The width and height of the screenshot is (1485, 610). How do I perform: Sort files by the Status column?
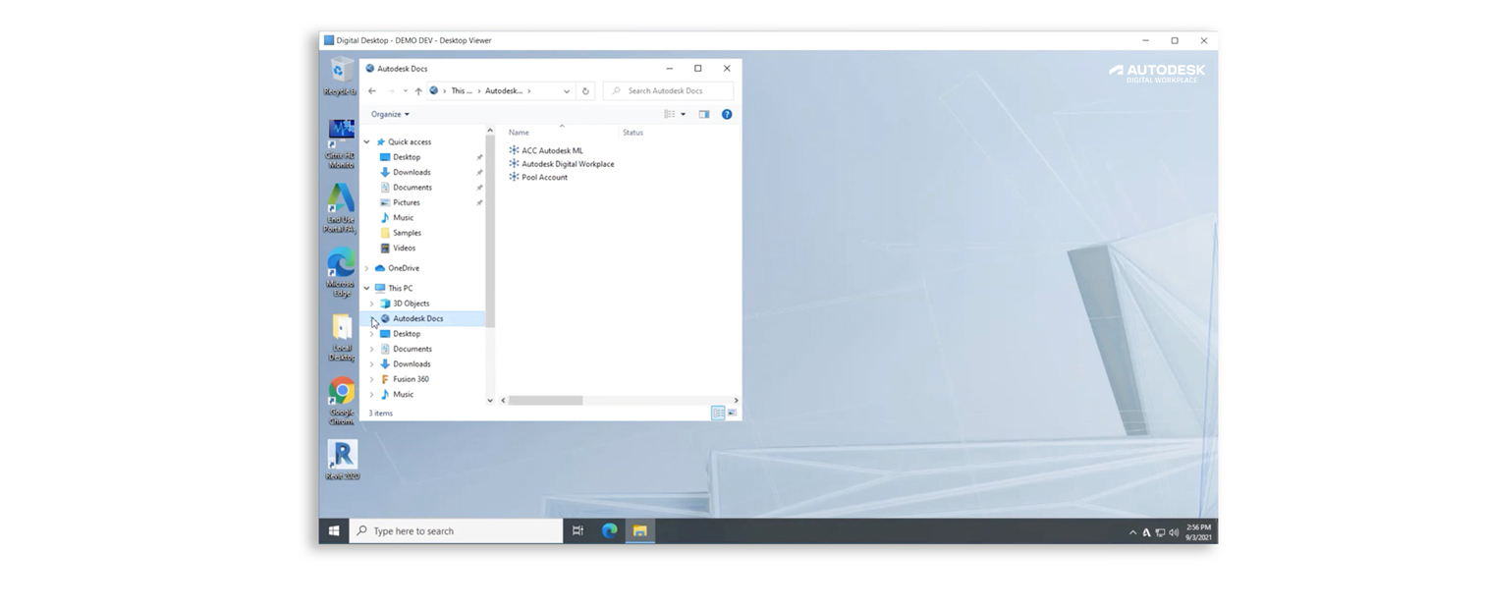point(632,133)
